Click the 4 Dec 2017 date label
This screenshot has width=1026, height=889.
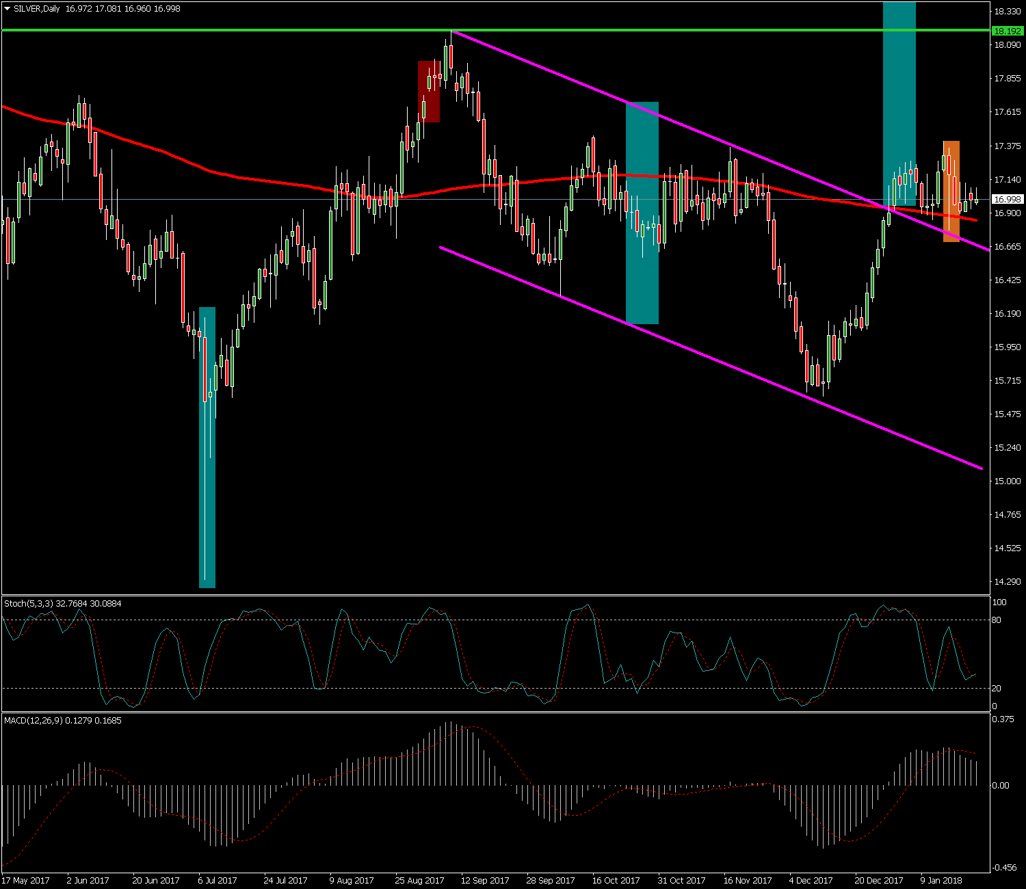click(811, 880)
